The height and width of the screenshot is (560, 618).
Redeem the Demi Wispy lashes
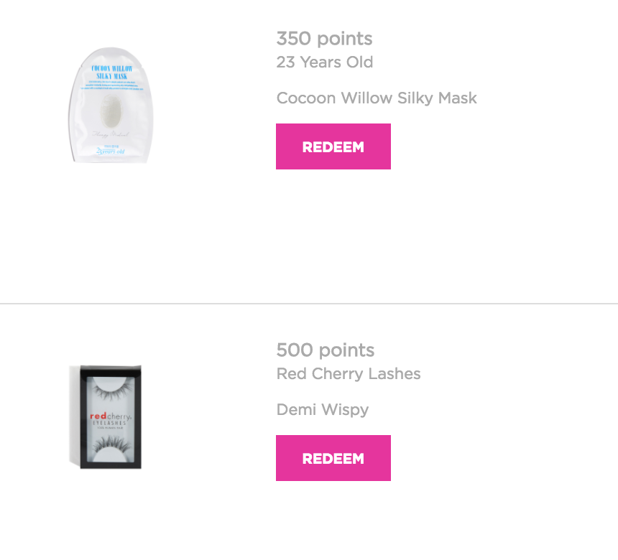(x=333, y=458)
